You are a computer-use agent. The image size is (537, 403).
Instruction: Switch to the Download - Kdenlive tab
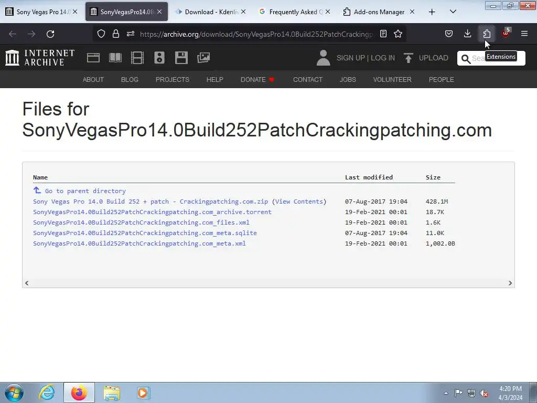(210, 12)
